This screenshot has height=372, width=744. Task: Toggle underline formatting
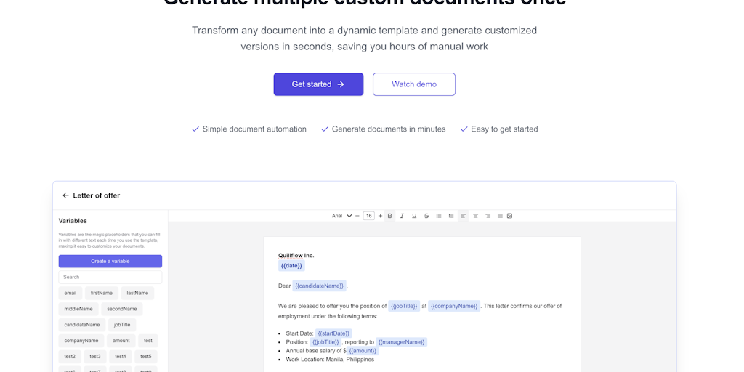(414, 216)
